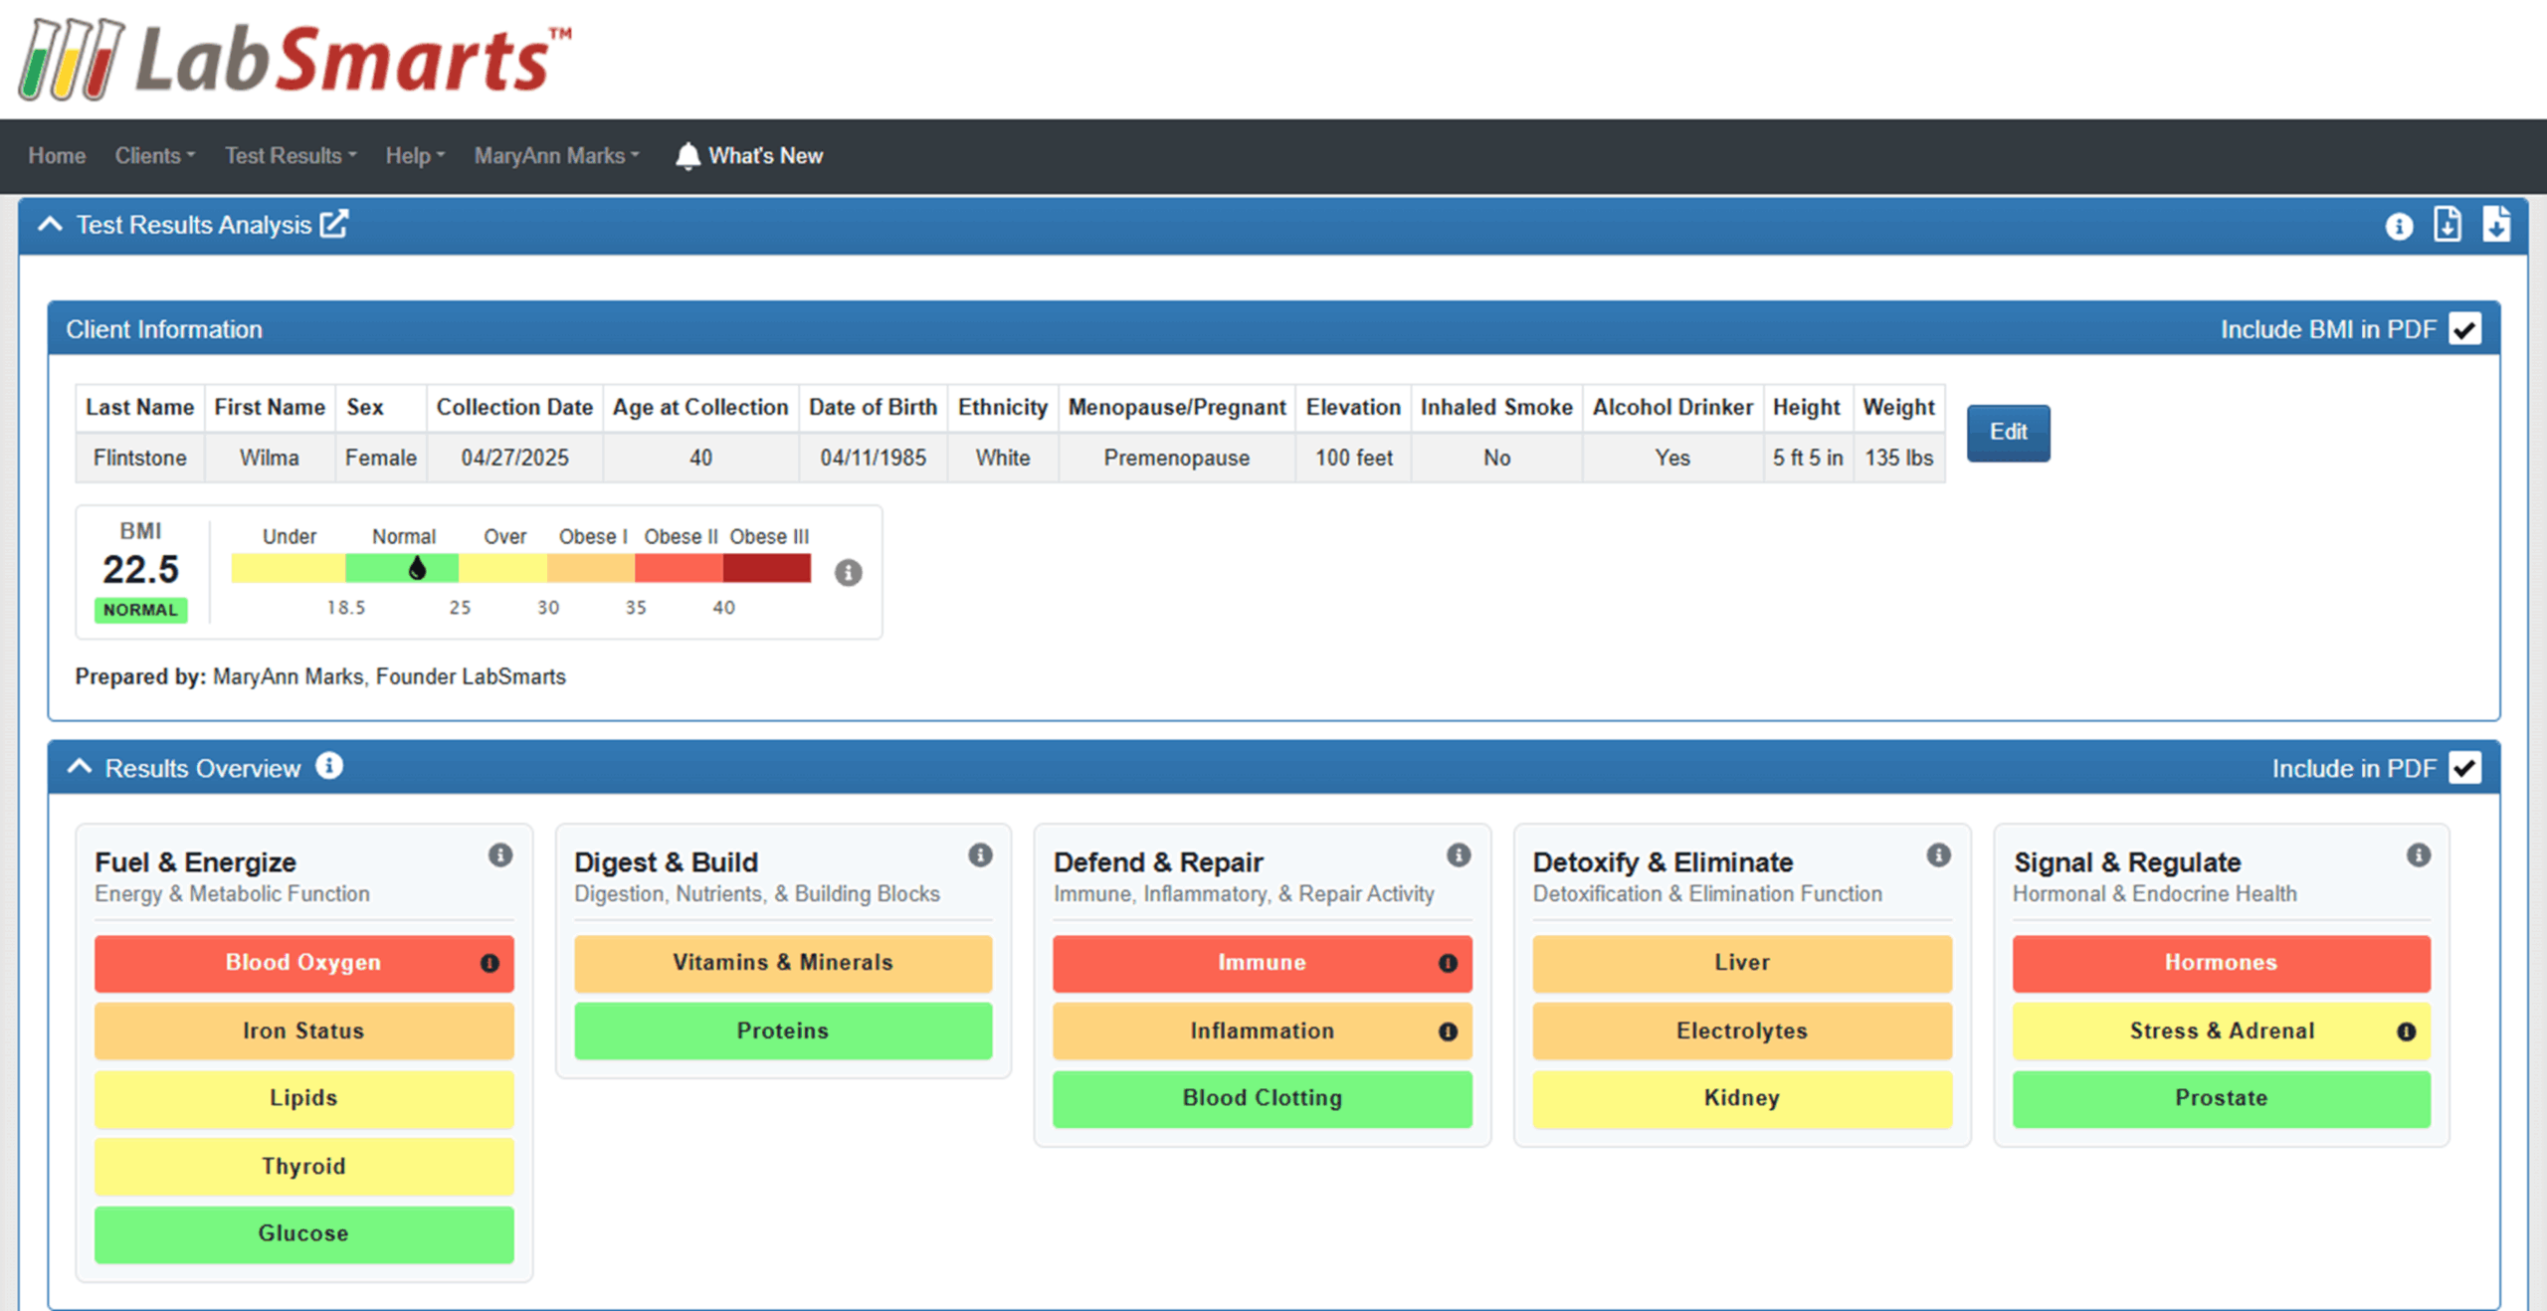Click the Collection Date cell 04/27/2025
The width and height of the screenshot is (2547, 1311).
[x=514, y=458]
